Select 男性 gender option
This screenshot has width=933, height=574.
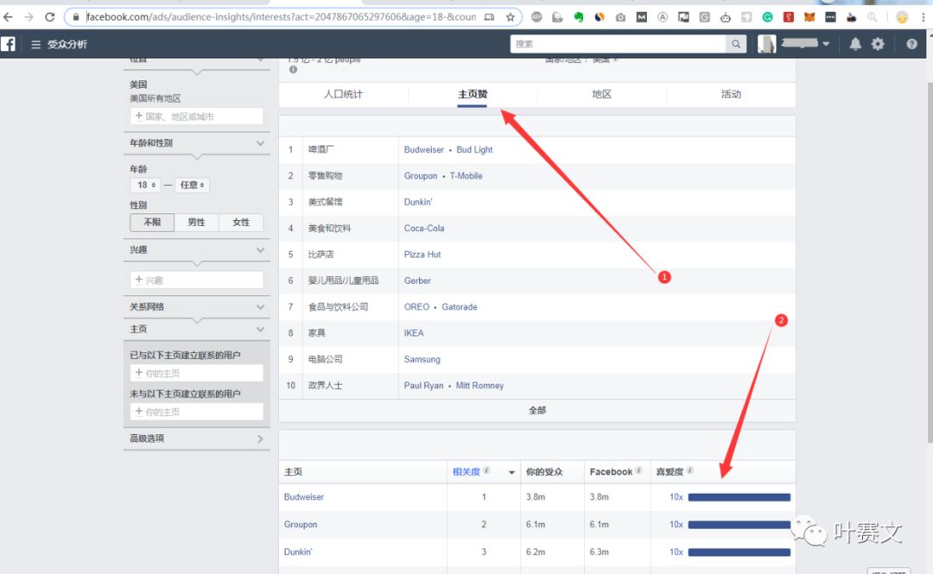(x=196, y=223)
